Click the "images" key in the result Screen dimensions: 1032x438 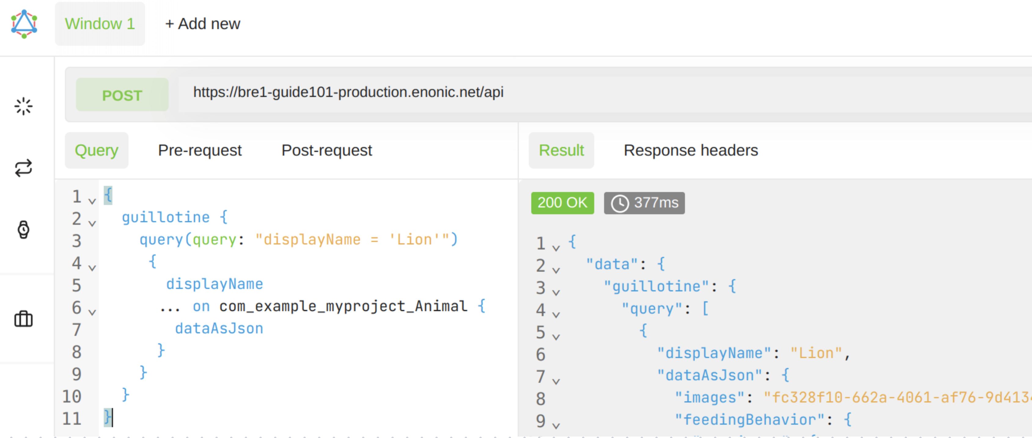pos(709,398)
